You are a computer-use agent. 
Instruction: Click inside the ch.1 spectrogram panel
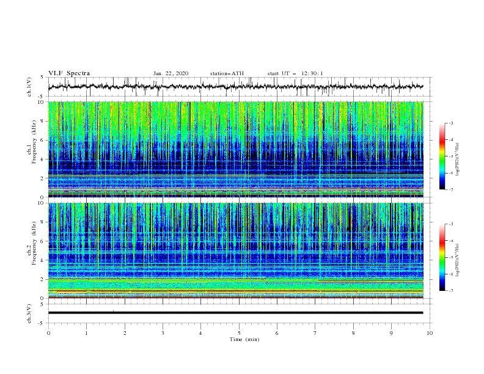tap(236, 149)
